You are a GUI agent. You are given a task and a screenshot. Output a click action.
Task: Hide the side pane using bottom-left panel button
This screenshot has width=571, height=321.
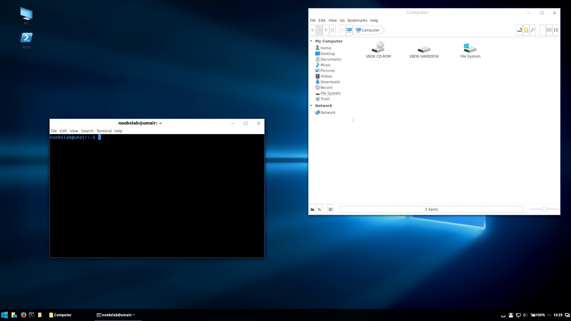[330, 209]
